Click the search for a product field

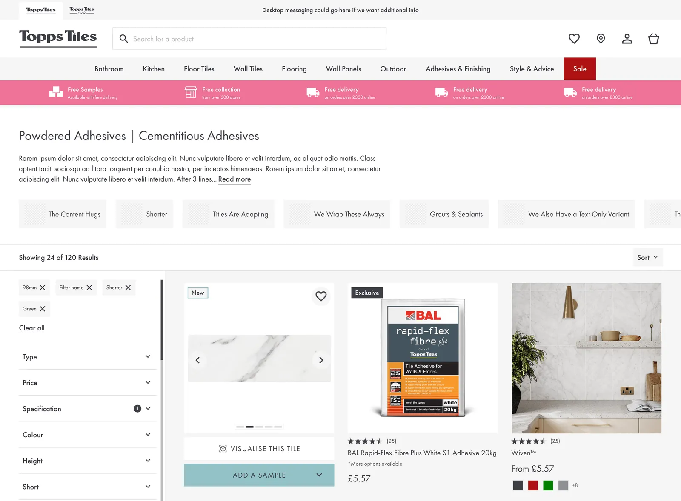pos(249,39)
